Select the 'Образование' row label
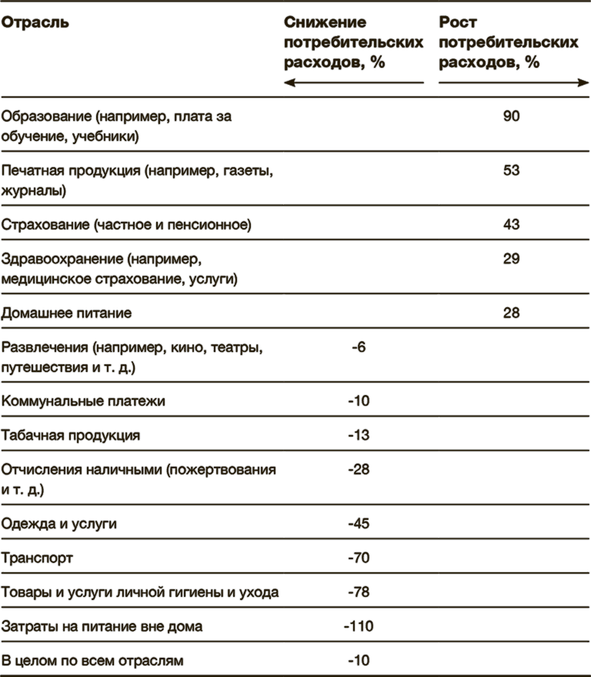This screenshot has width=591, height=677. [116, 127]
